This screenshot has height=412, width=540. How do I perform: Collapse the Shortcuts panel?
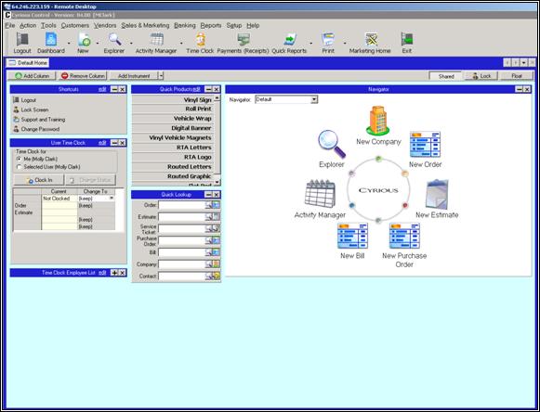(x=114, y=89)
